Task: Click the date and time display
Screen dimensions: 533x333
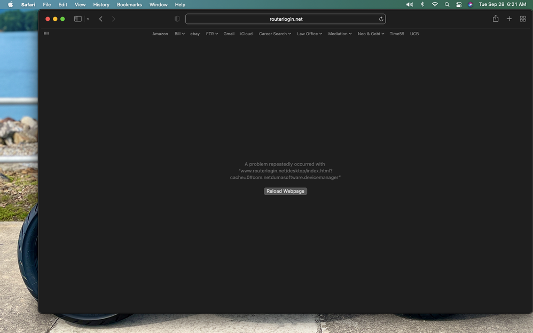Action: click(503, 4)
